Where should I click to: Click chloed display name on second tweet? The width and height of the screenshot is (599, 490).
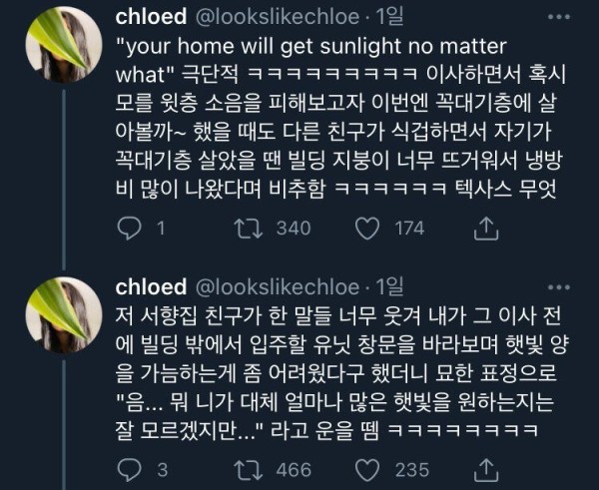tap(151, 286)
